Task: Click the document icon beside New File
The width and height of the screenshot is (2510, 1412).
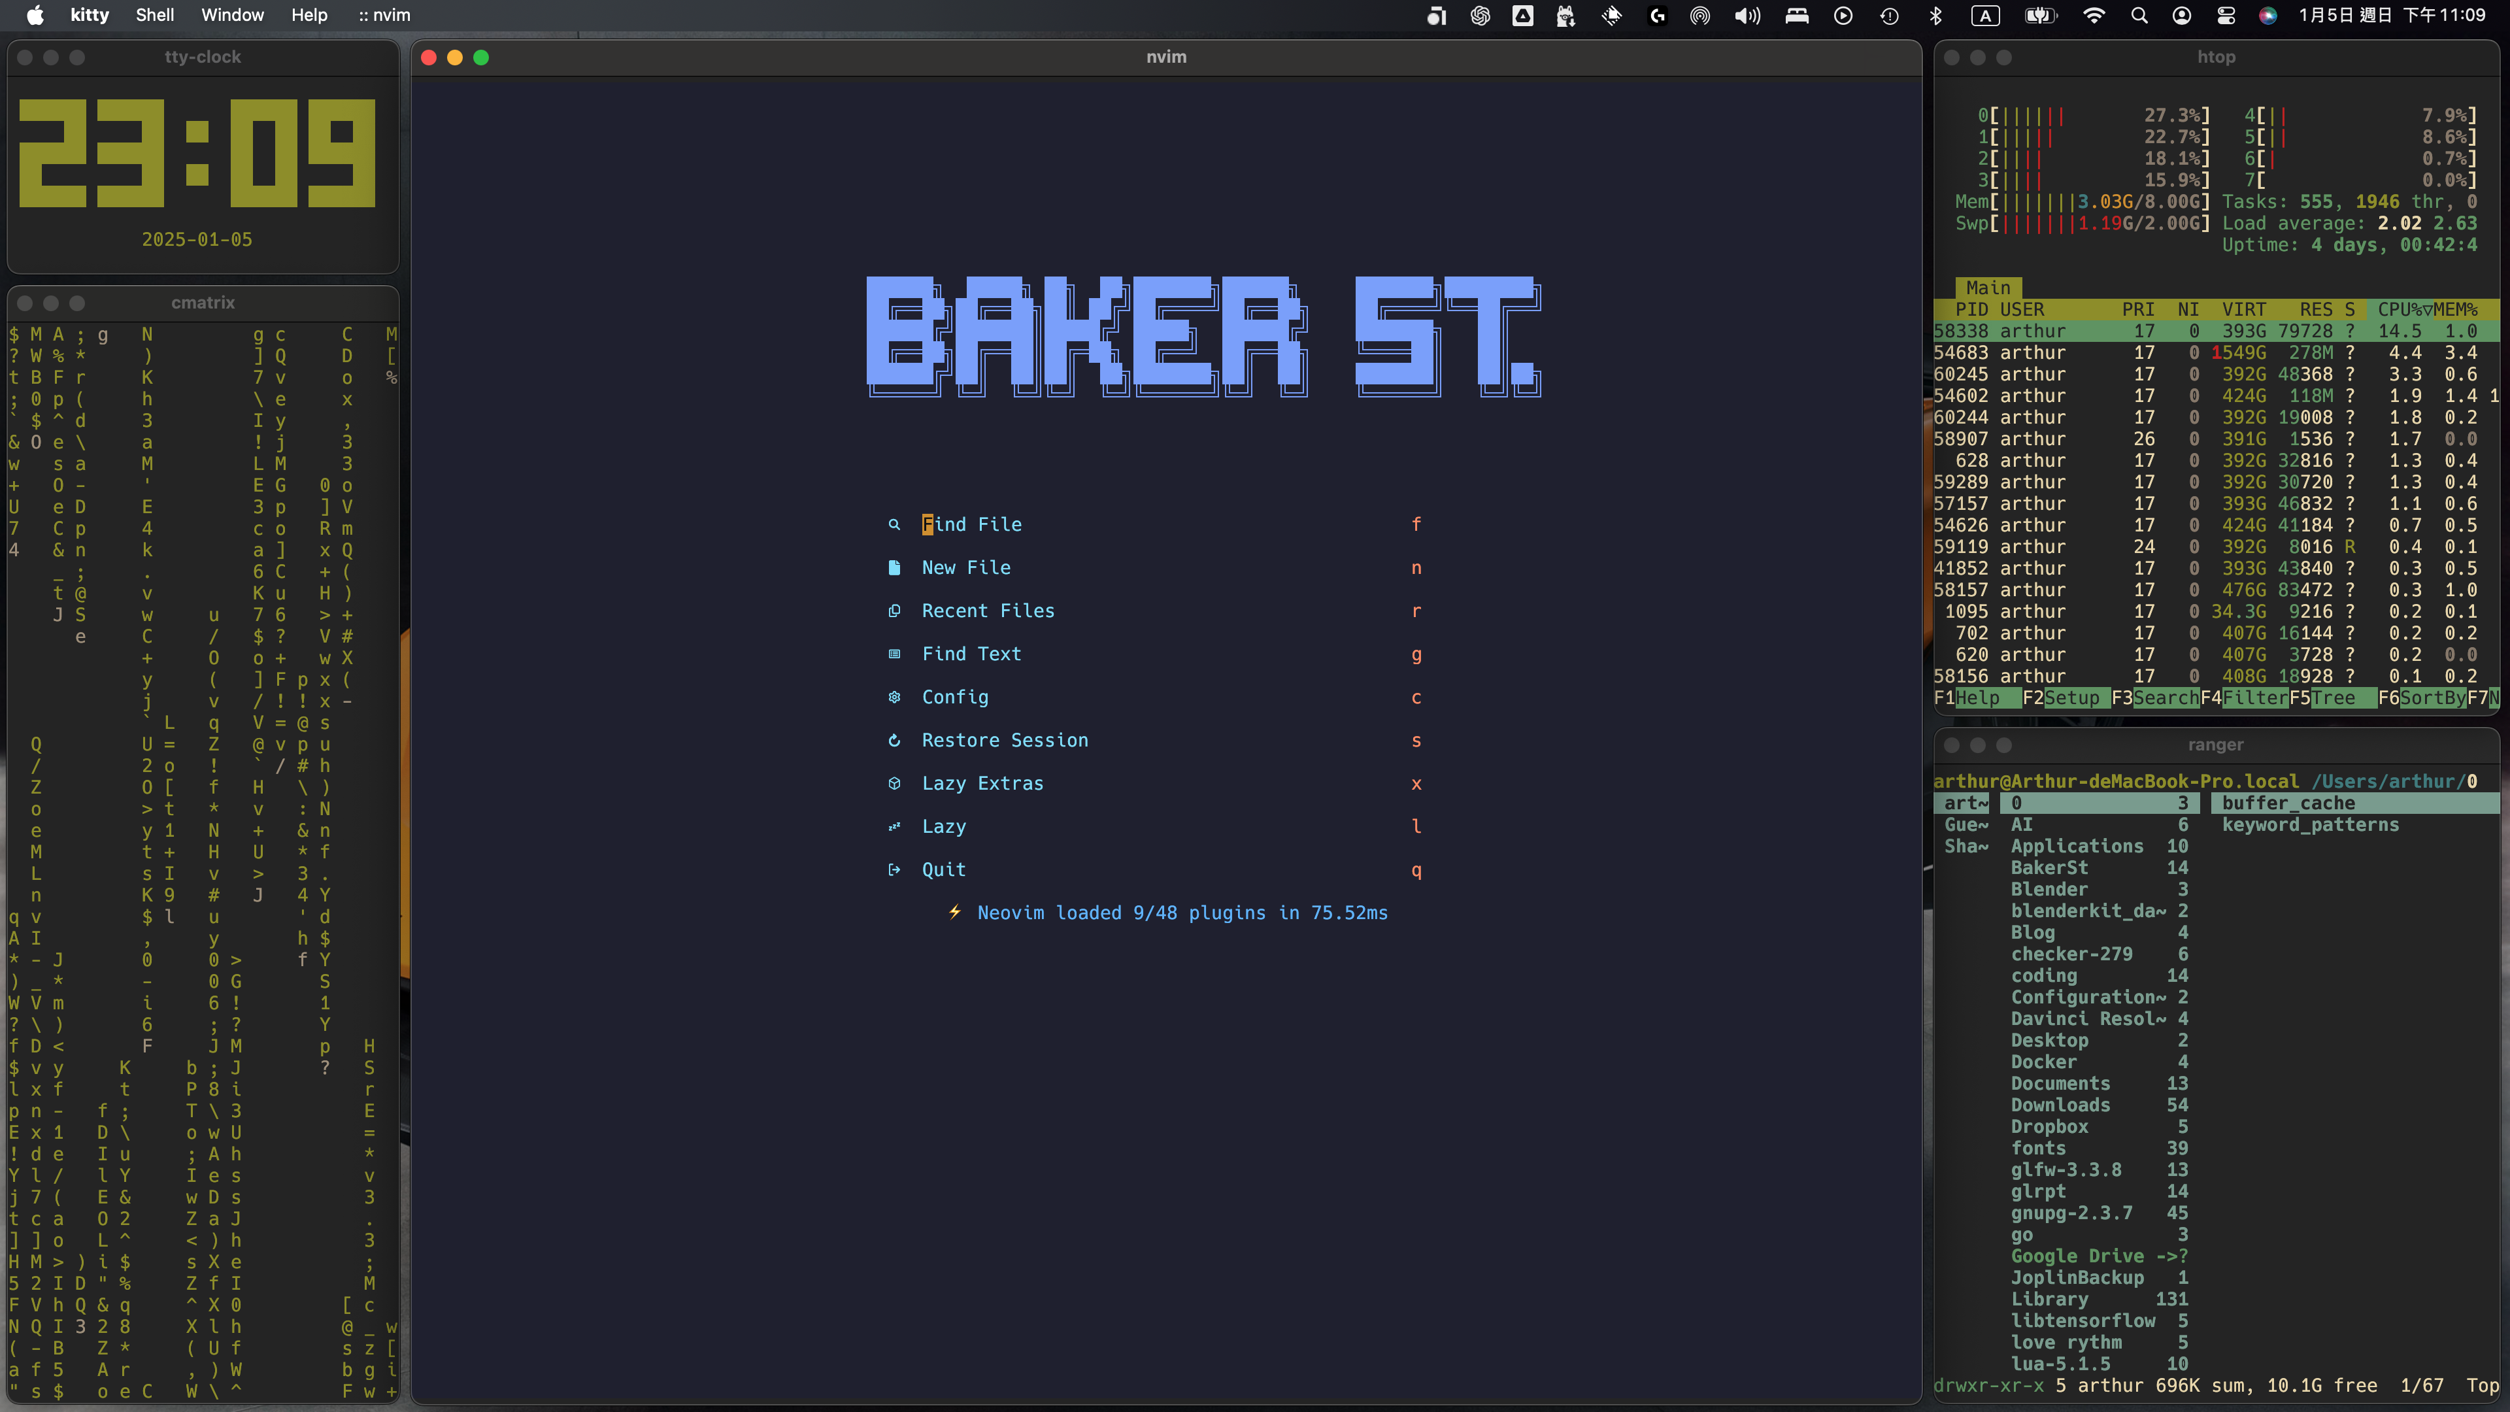Action: point(894,567)
